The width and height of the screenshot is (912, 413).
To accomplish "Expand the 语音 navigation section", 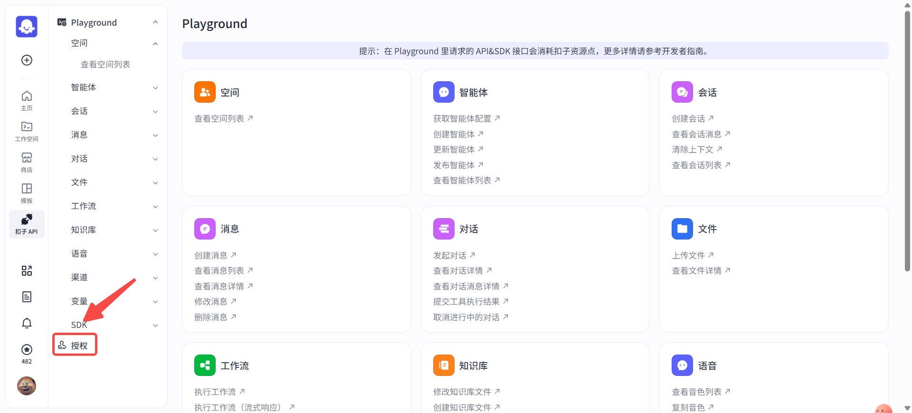I will coord(155,254).
